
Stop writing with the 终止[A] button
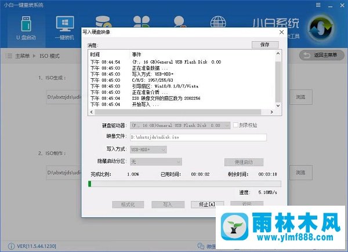pyautogui.click(x=207, y=204)
